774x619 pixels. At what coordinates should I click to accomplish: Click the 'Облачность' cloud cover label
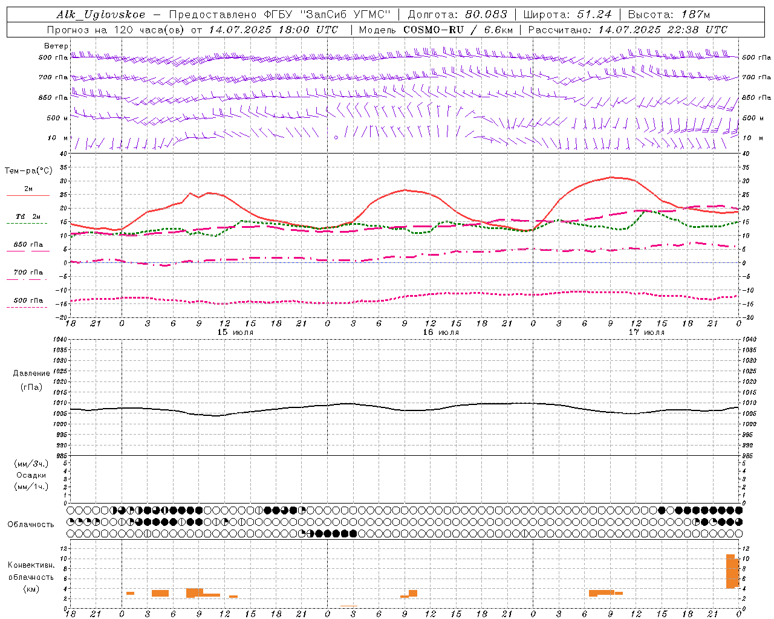pos(31,525)
